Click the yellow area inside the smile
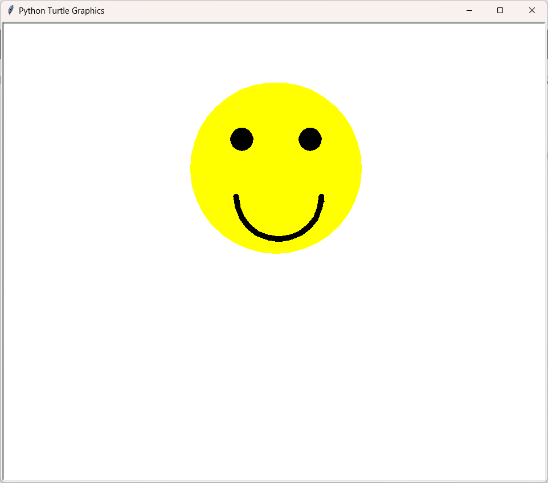The width and height of the screenshot is (548, 483). (279, 211)
